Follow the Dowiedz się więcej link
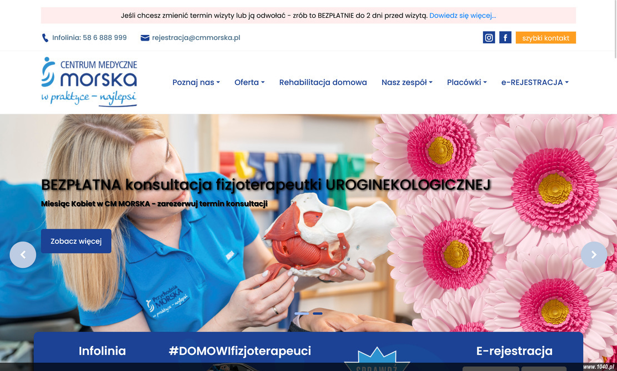 click(463, 16)
